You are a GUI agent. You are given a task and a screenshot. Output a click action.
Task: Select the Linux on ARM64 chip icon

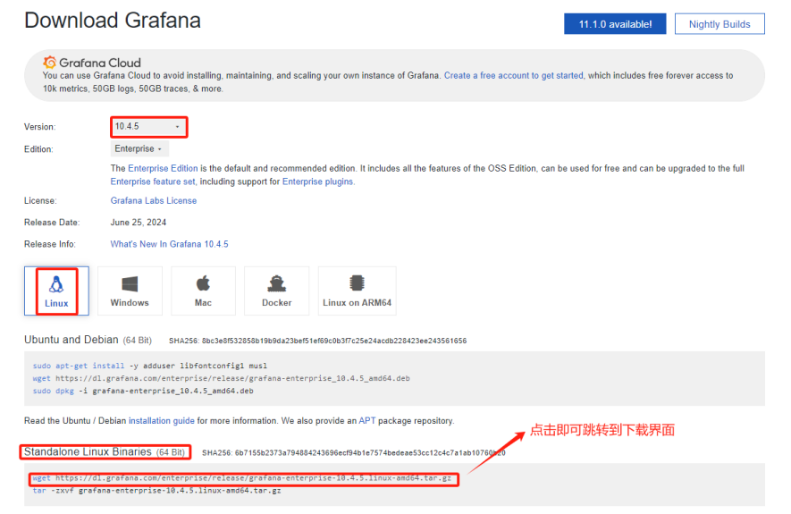click(x=357, y=283)
